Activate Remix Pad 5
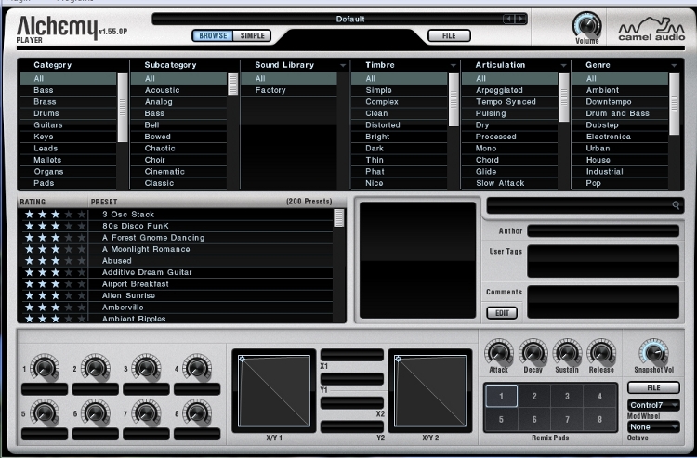Screen dimensions: 697x458 click(501, 419)
